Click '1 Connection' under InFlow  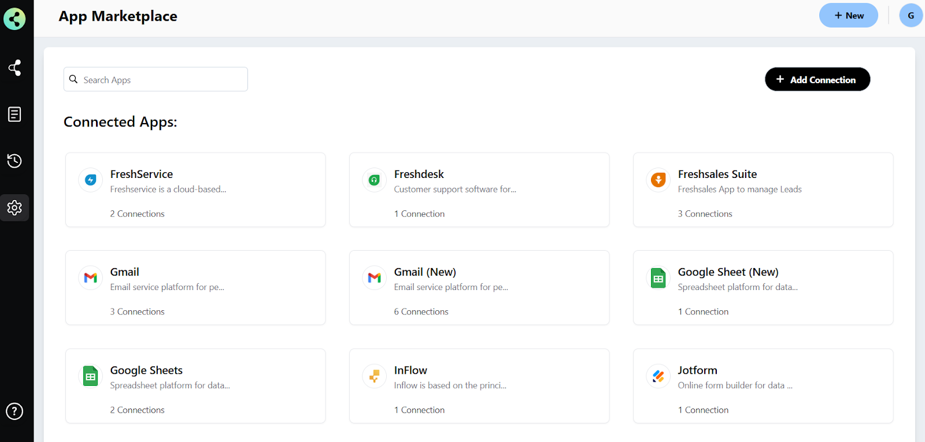pyautogui.click(x=420, y=410)
